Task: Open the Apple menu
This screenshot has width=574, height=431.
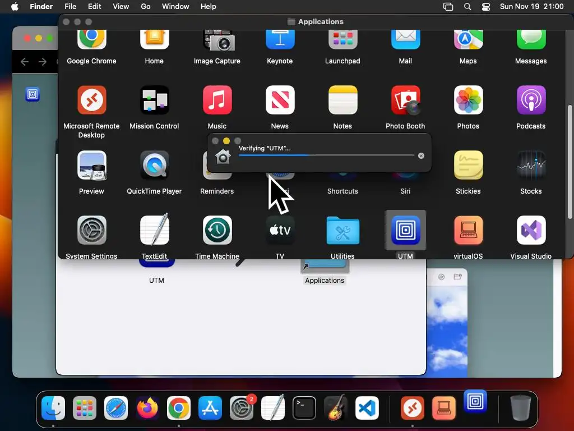Action: [x=15, y=7]
